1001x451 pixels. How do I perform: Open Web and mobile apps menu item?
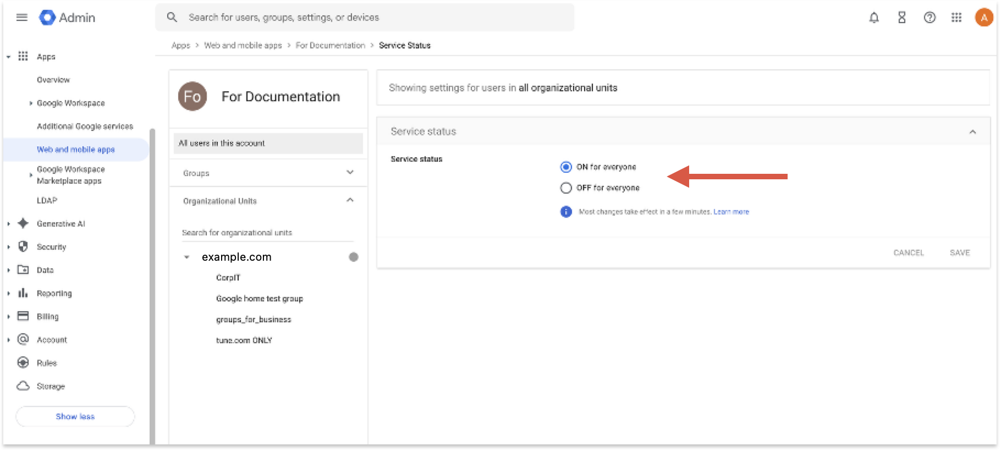[76, 150]
